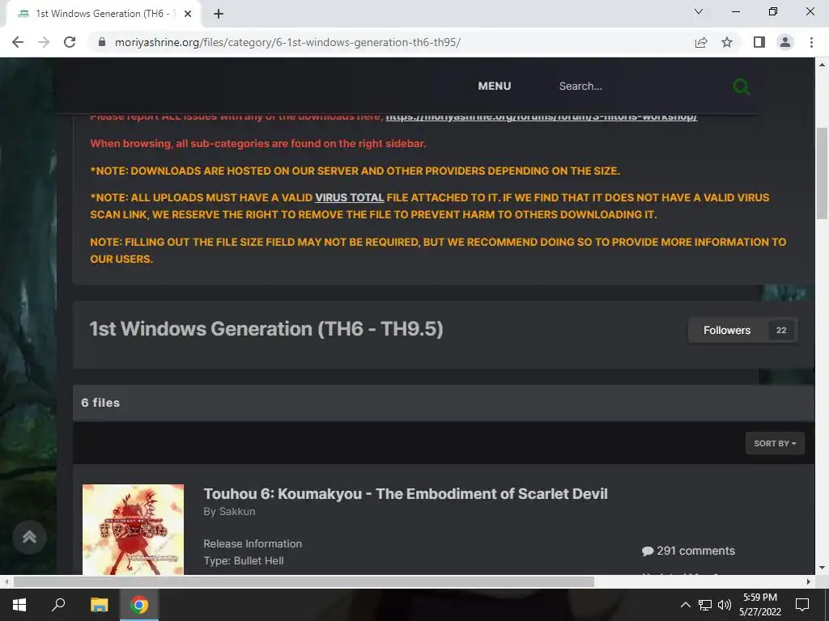The height and width of the screenshot is (621, 829).
Task: Open Touhou 6 Embodiment of Scarlet Devil
Action: click(406, 494)
